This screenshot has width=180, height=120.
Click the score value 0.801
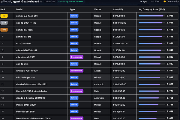click(x=170, y=84)
